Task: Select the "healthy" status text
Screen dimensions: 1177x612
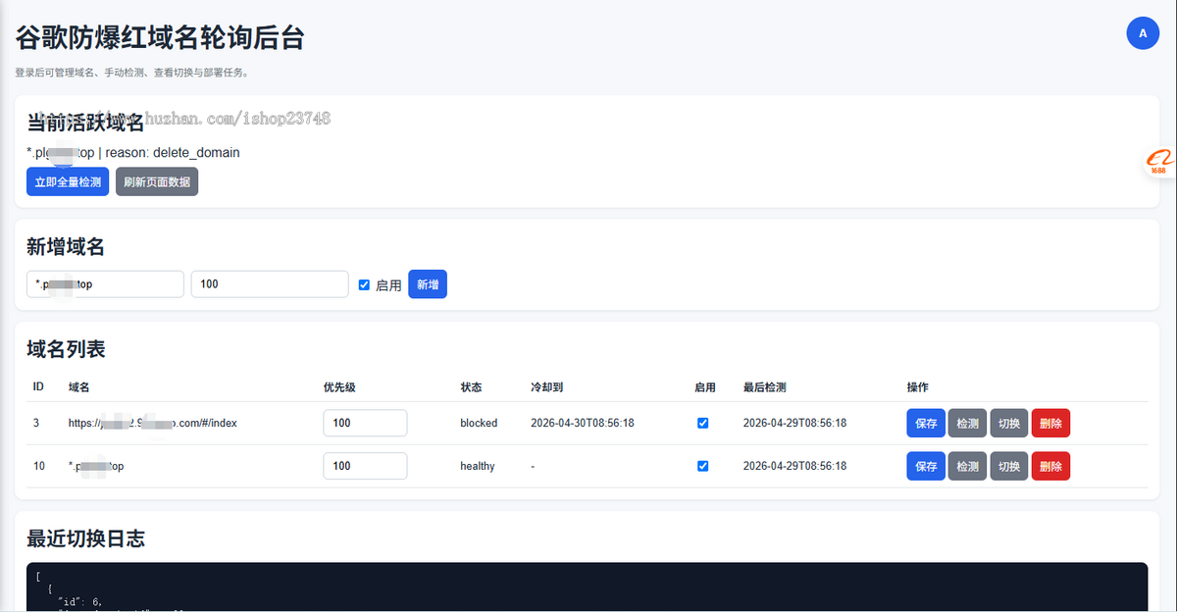Action: pyautogui.click(x=478, y=467)
